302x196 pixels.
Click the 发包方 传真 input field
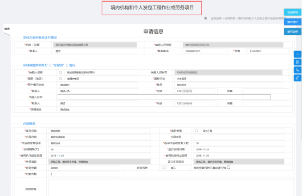point(269,51)
